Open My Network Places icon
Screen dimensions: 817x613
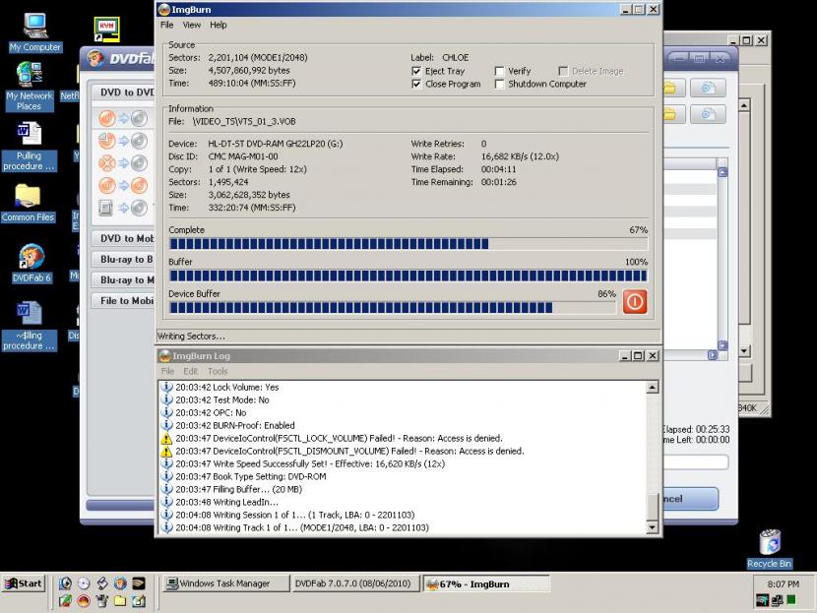click(x=30, y=76)
